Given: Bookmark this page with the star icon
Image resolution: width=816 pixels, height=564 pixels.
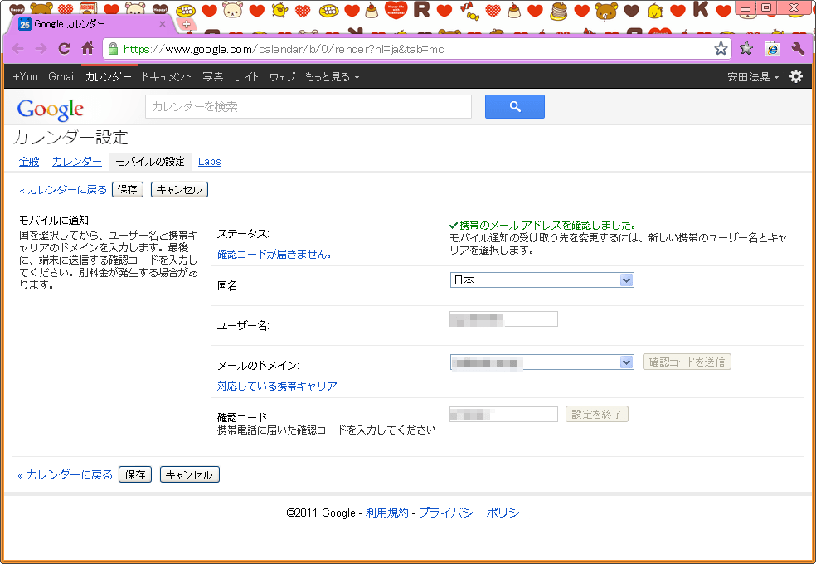Looking at the screenshot, I should pyautogui.click(x=721, y=48).
